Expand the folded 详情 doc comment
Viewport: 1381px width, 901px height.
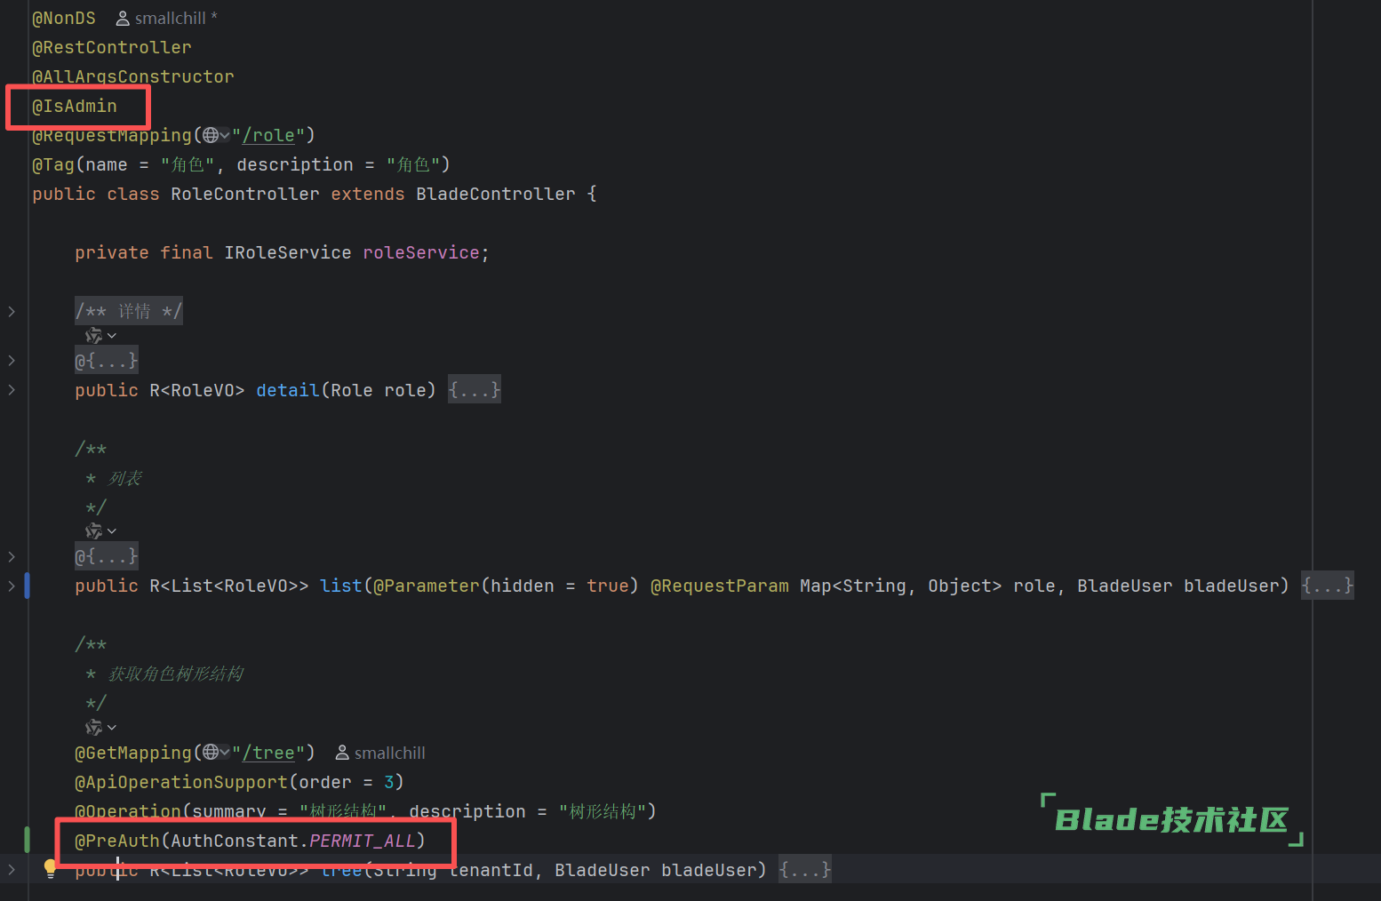pos(129,311)
